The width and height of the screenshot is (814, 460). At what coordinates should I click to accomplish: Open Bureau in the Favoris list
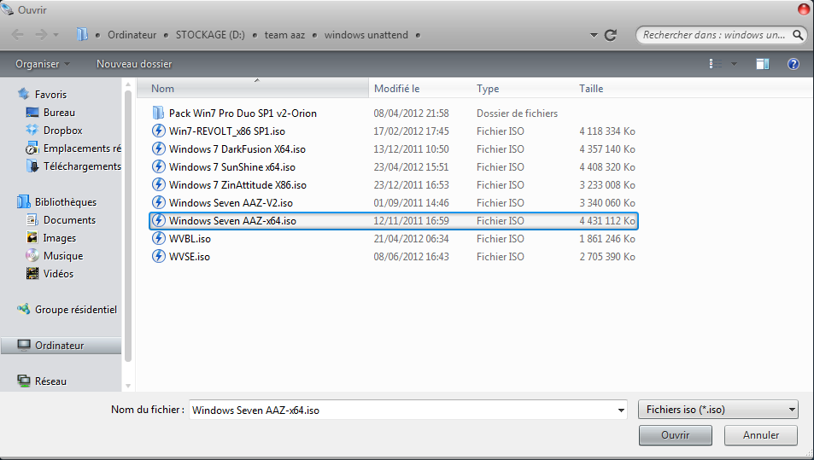(x=59, y=113)
